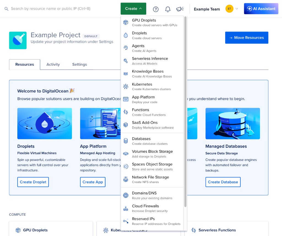Focus the resource name search field
This screenshot has height=236, width=282.
tap(51, 9)
